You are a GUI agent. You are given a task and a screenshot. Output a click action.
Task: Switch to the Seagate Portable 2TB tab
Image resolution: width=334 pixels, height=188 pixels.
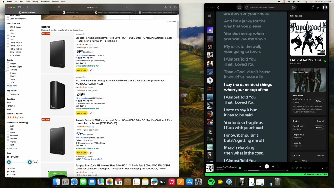[114, 12]
